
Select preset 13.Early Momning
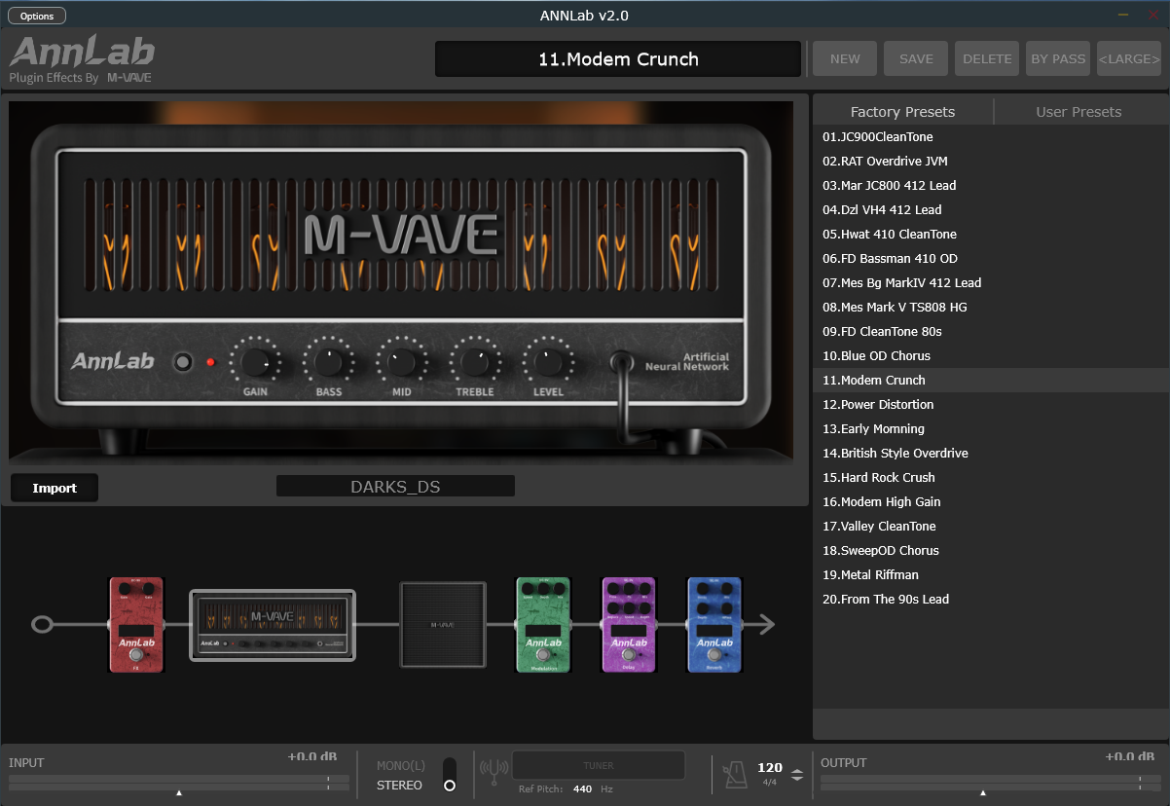pyautogui.click(x=990, y=429)
